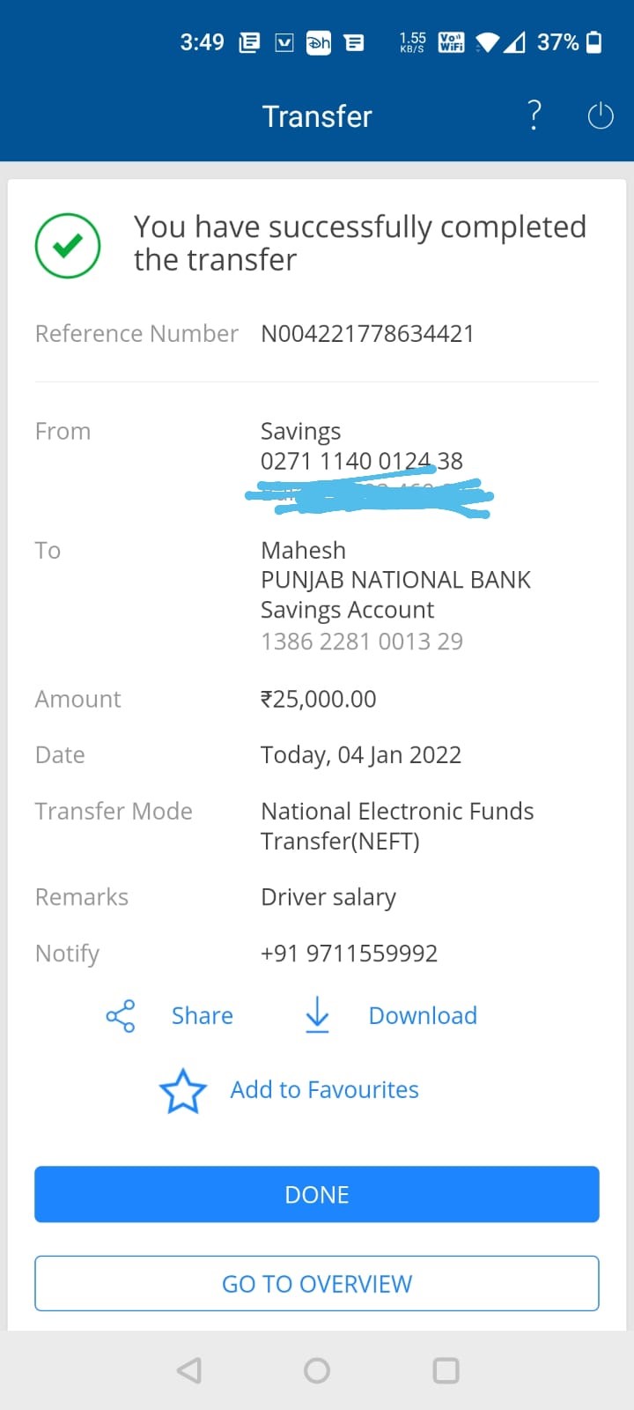Tap Add to Favourites link
This screenshot has width=634, height=1410.
[324, 1090]
